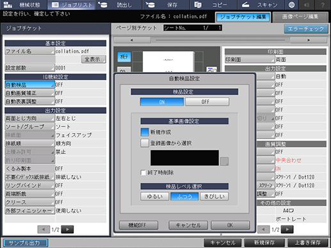Image resolution: width=331 pixels, height=248 pixels.
Task: Check the 終了時削除 checkbox
Action: (x=143, y=173)
